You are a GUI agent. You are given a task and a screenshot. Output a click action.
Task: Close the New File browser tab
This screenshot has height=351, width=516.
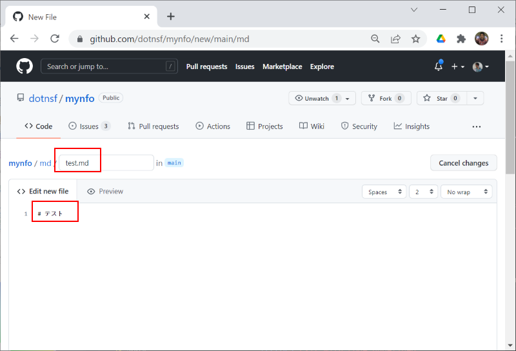tap(147, 17)
